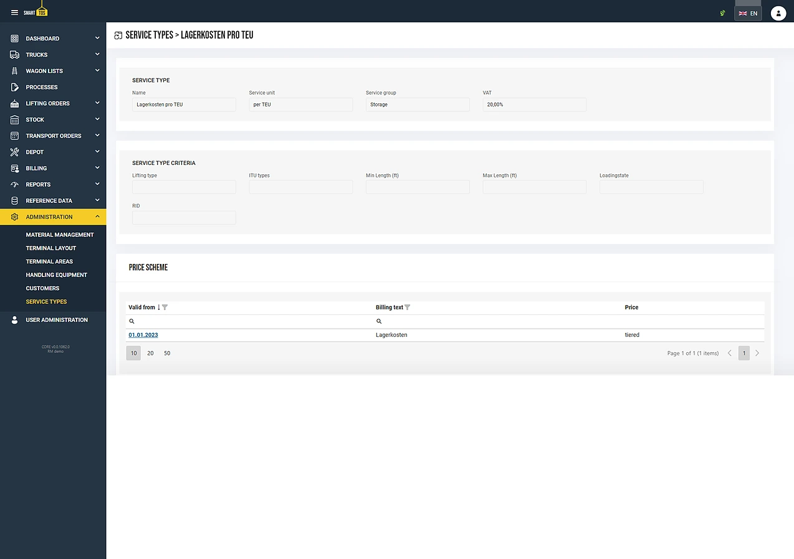Image resolution: width=794 pixels, height=559 pixels.
Task: Click the ITU types field
Action: pyautogui.click(x=301, y=187)
